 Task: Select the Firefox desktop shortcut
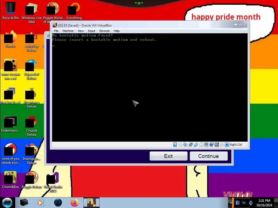pos(11,39)
